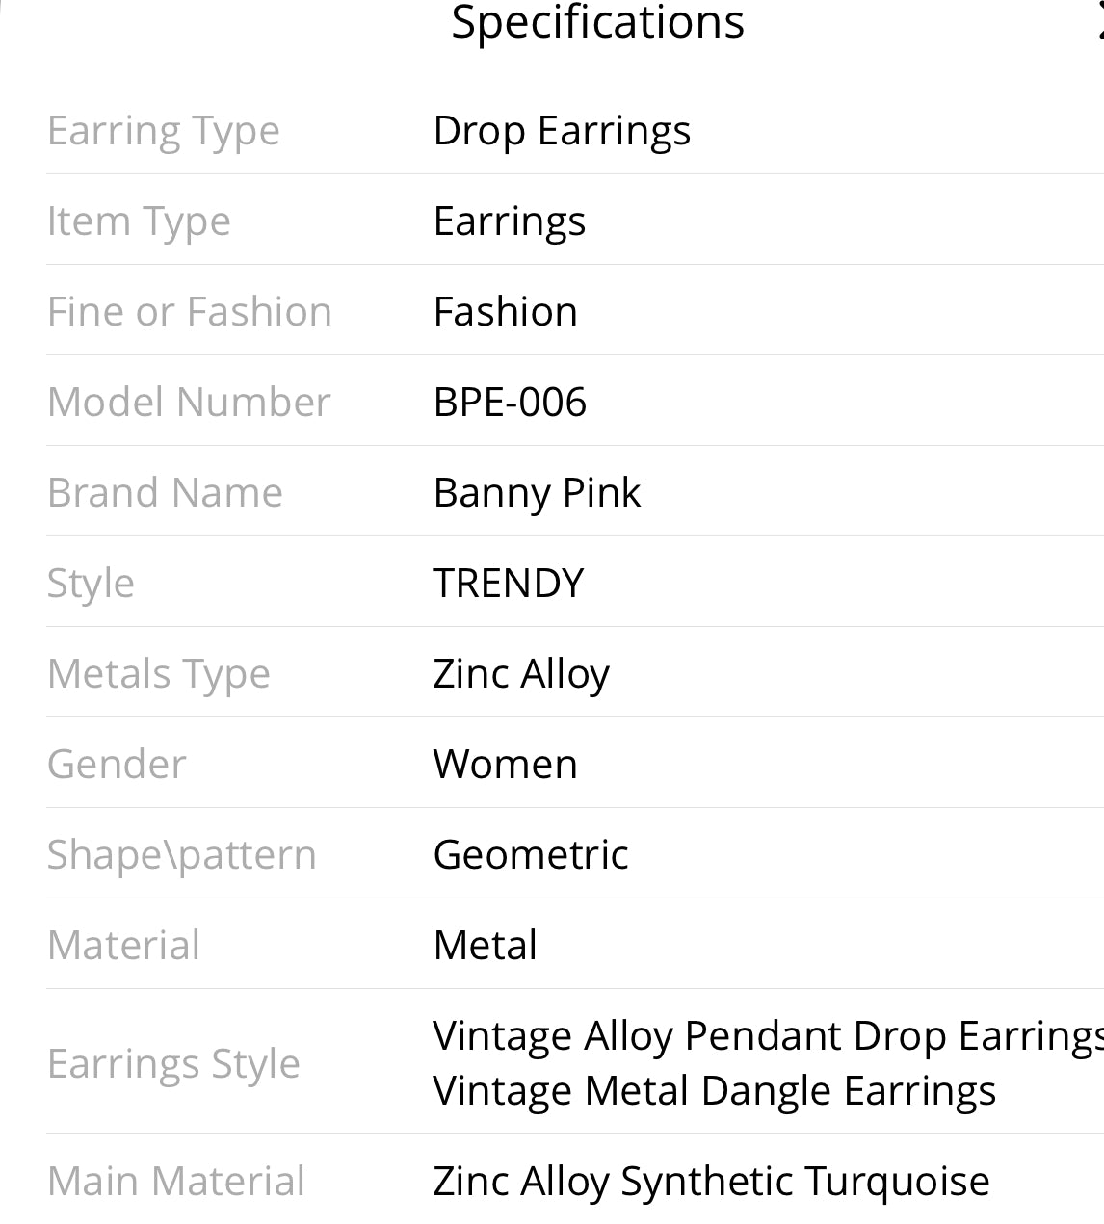Screen dimensions: 1104x1224
Task: Click the Fine or Fashion label
Action: pos(189,312)
